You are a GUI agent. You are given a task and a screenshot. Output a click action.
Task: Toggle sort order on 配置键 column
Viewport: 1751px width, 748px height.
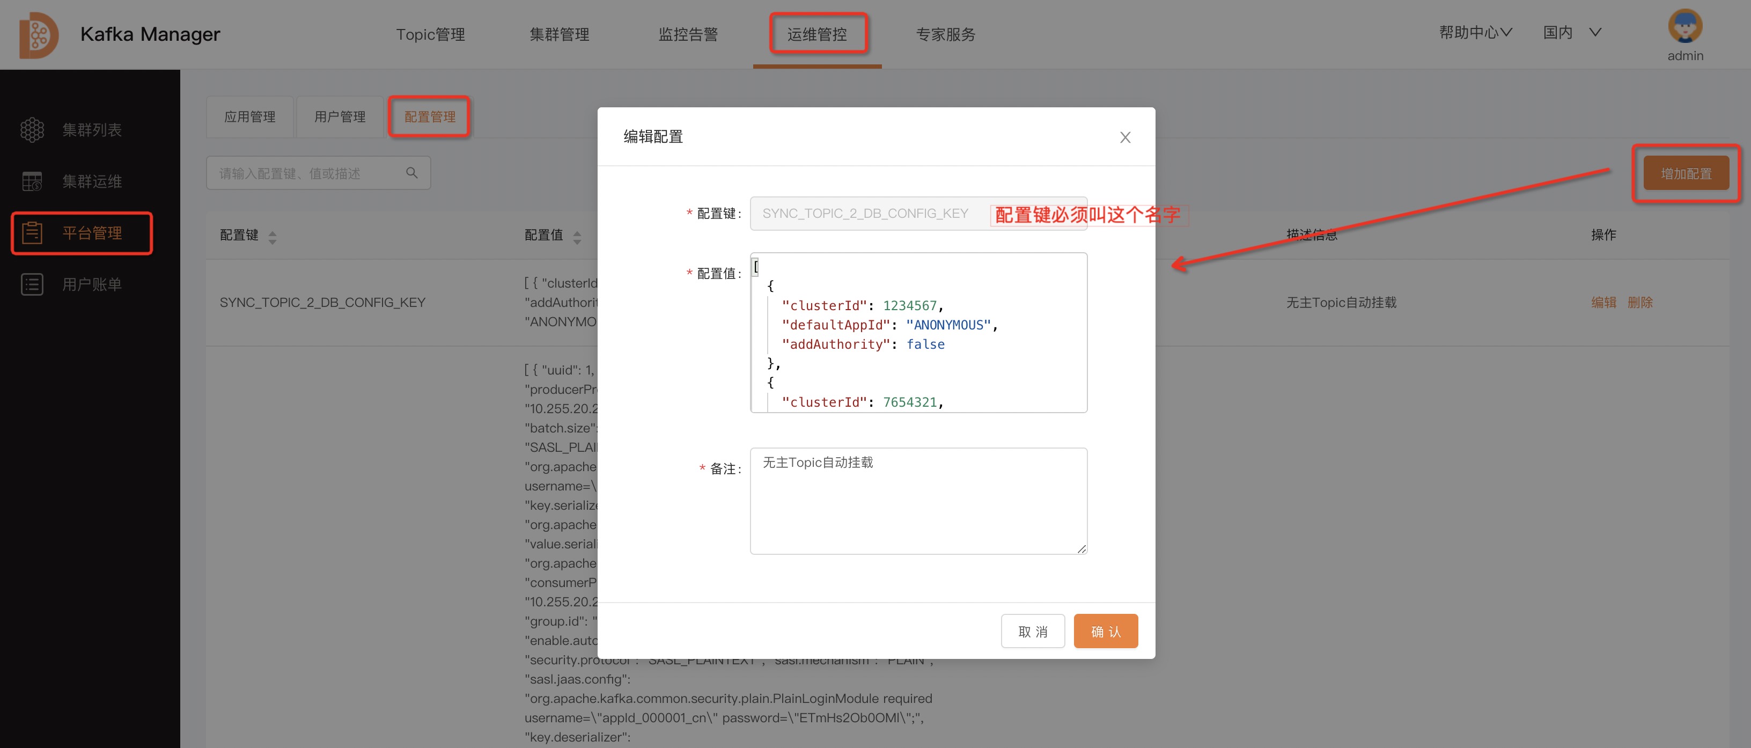[x=273, y=236]
